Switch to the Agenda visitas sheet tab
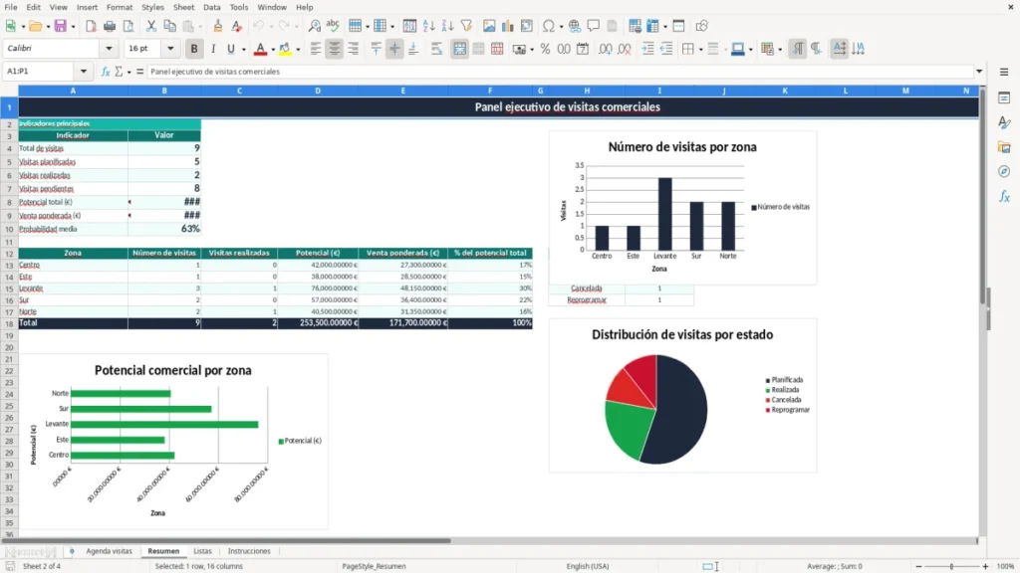 coord(109,551)
